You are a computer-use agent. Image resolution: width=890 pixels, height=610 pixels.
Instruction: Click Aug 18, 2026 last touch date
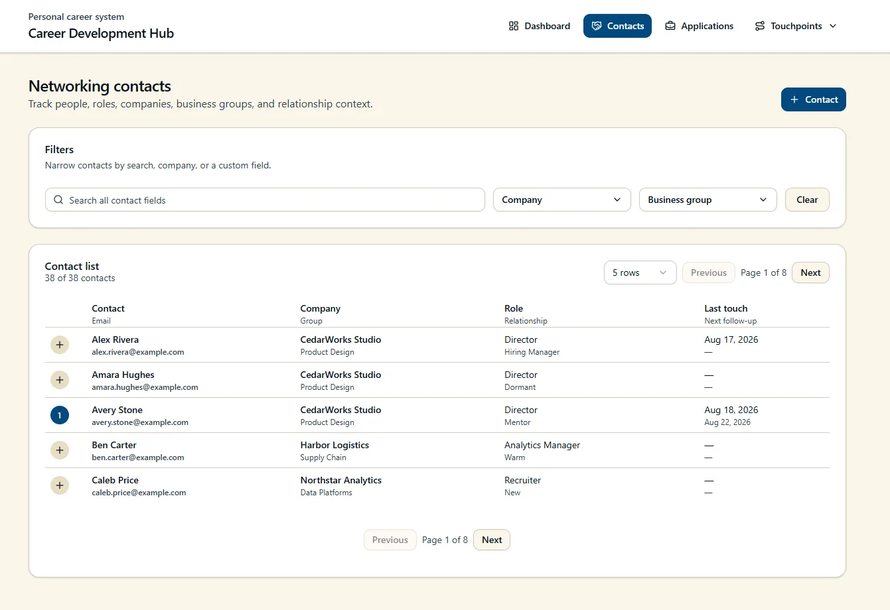point(731,410)
